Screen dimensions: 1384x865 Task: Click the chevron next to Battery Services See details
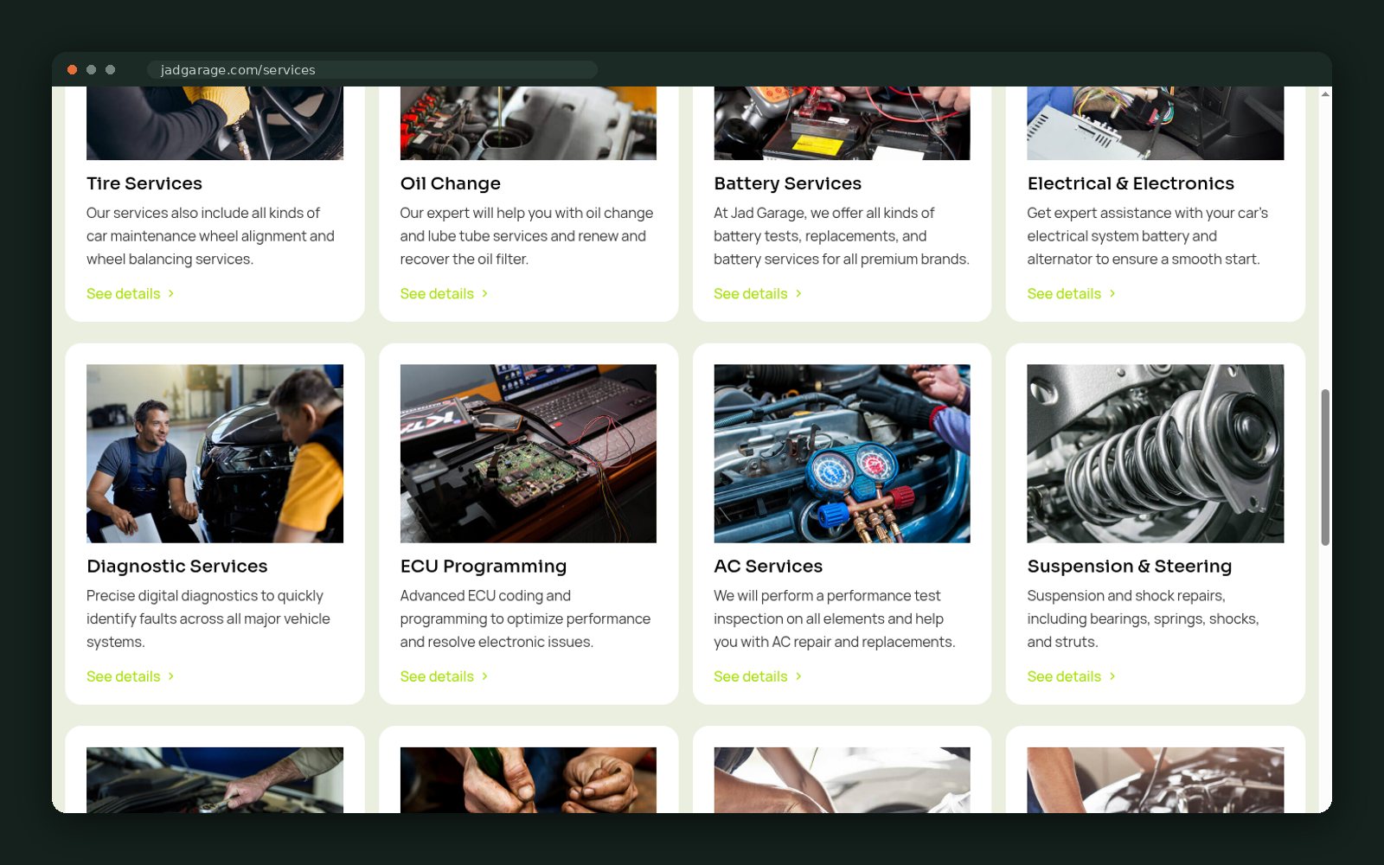(x=798, y=294)
